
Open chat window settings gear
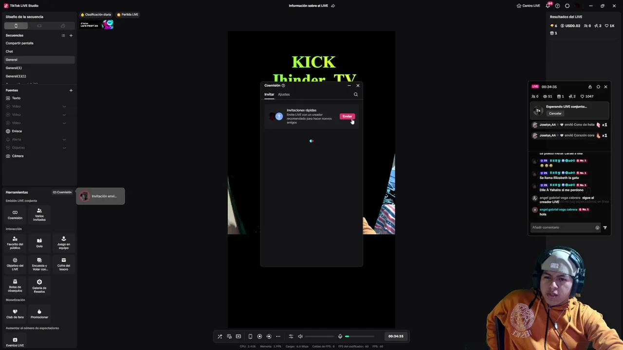coord(598,87)
